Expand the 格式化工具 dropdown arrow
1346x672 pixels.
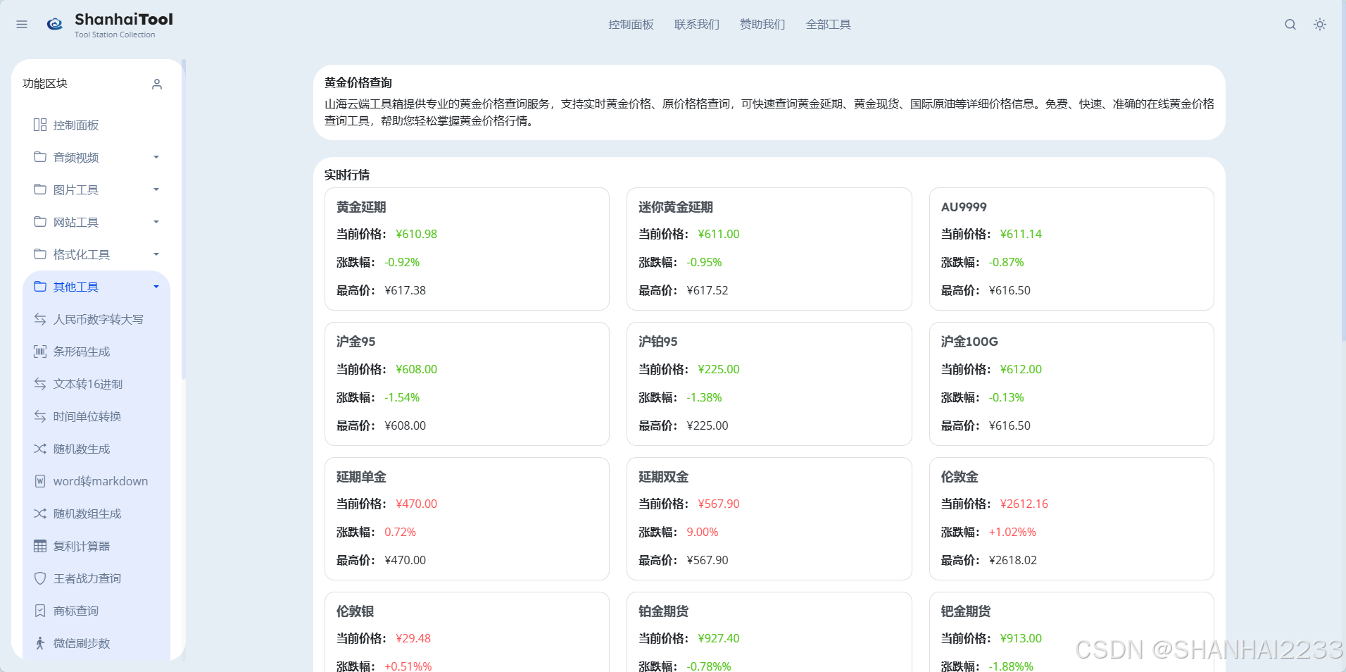point(156,254)
